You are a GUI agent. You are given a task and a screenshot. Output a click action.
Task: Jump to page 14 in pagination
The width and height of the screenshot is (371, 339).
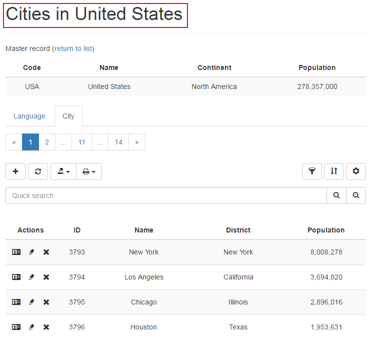(x=118, y=142)
